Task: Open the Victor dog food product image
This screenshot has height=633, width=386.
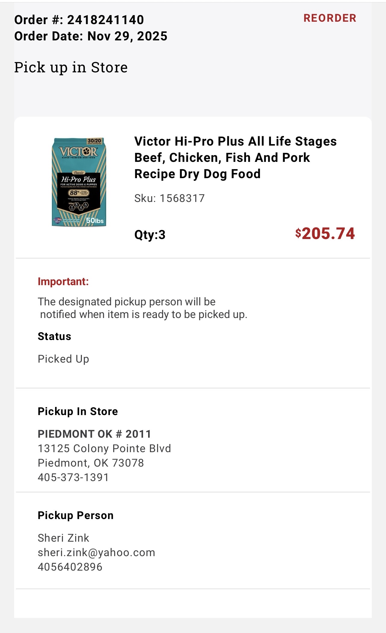Action: click(79, 182)
